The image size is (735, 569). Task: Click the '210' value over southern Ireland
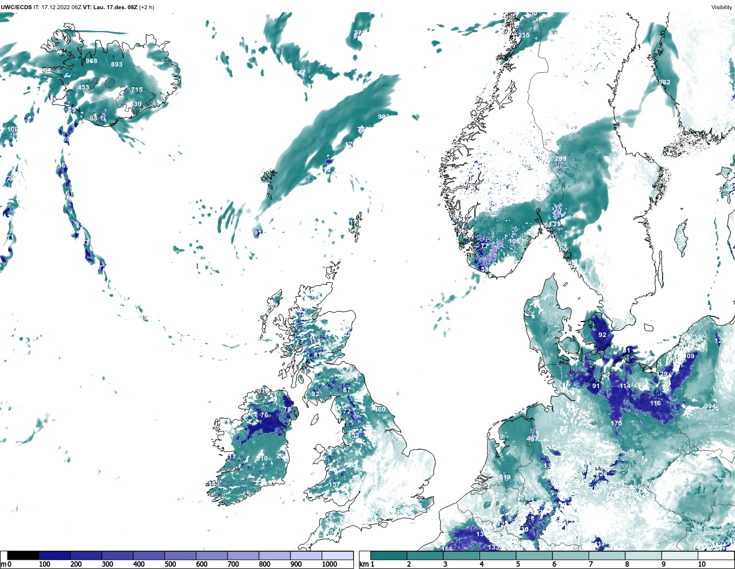(x=262, y=458)
